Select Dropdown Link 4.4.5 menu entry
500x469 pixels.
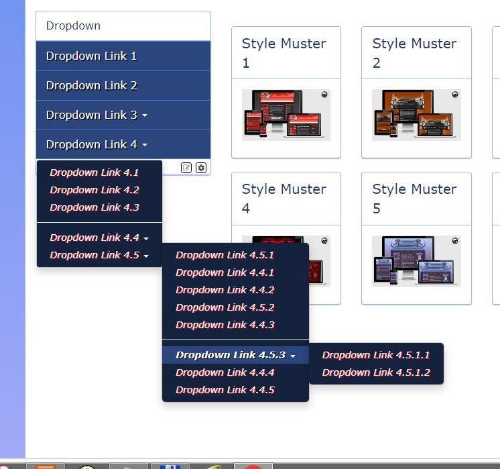pos(225,390)
